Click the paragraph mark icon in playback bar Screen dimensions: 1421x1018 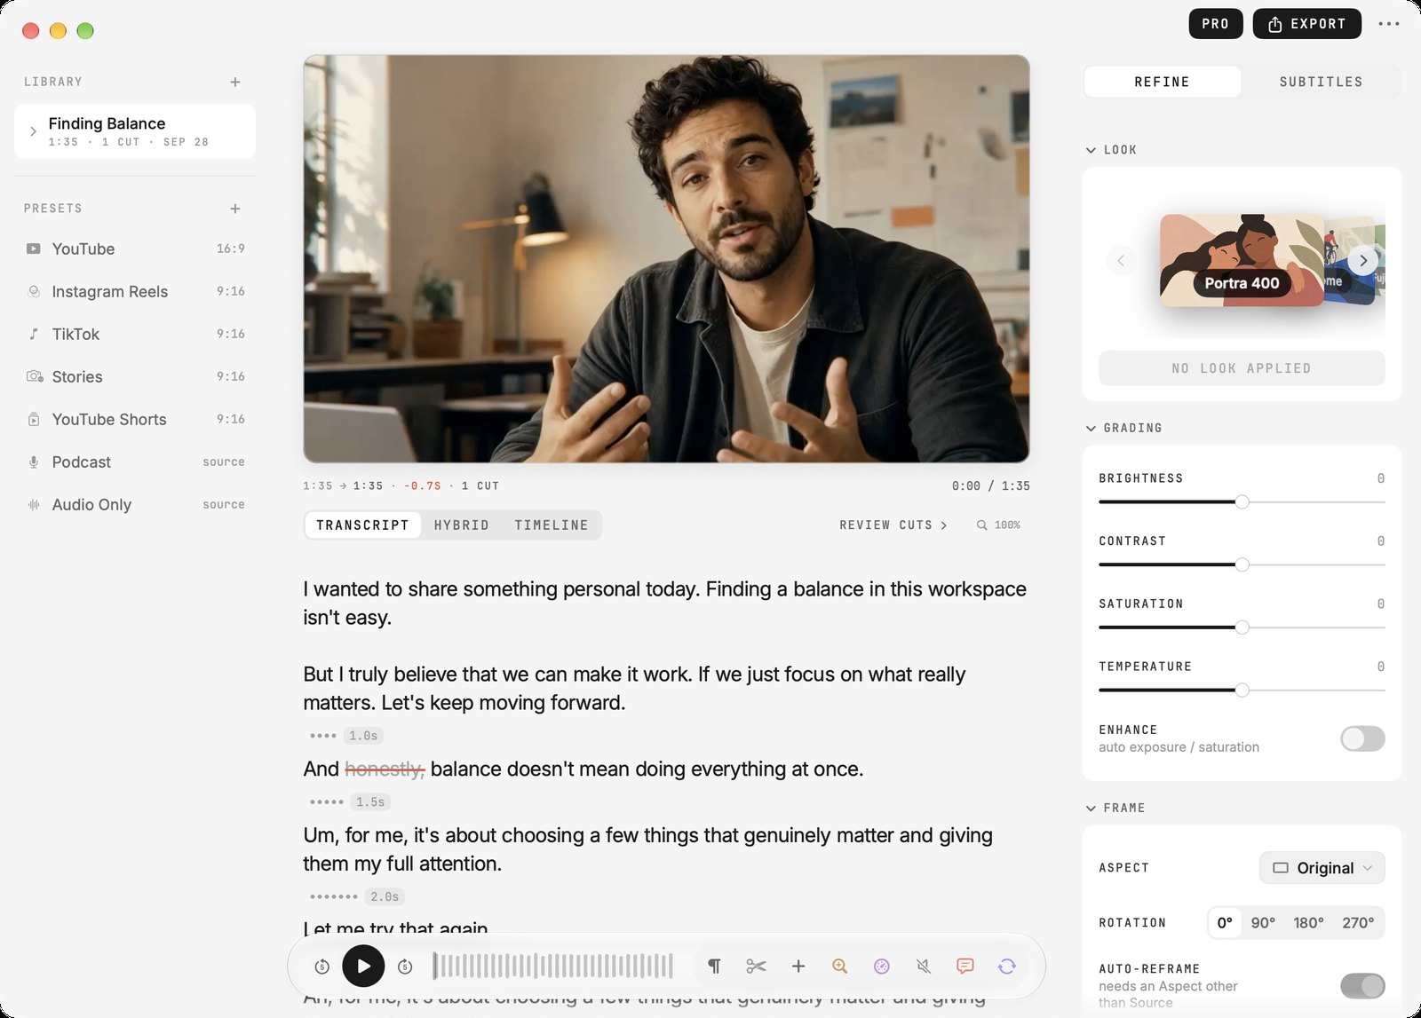click(x=714, y=967)
